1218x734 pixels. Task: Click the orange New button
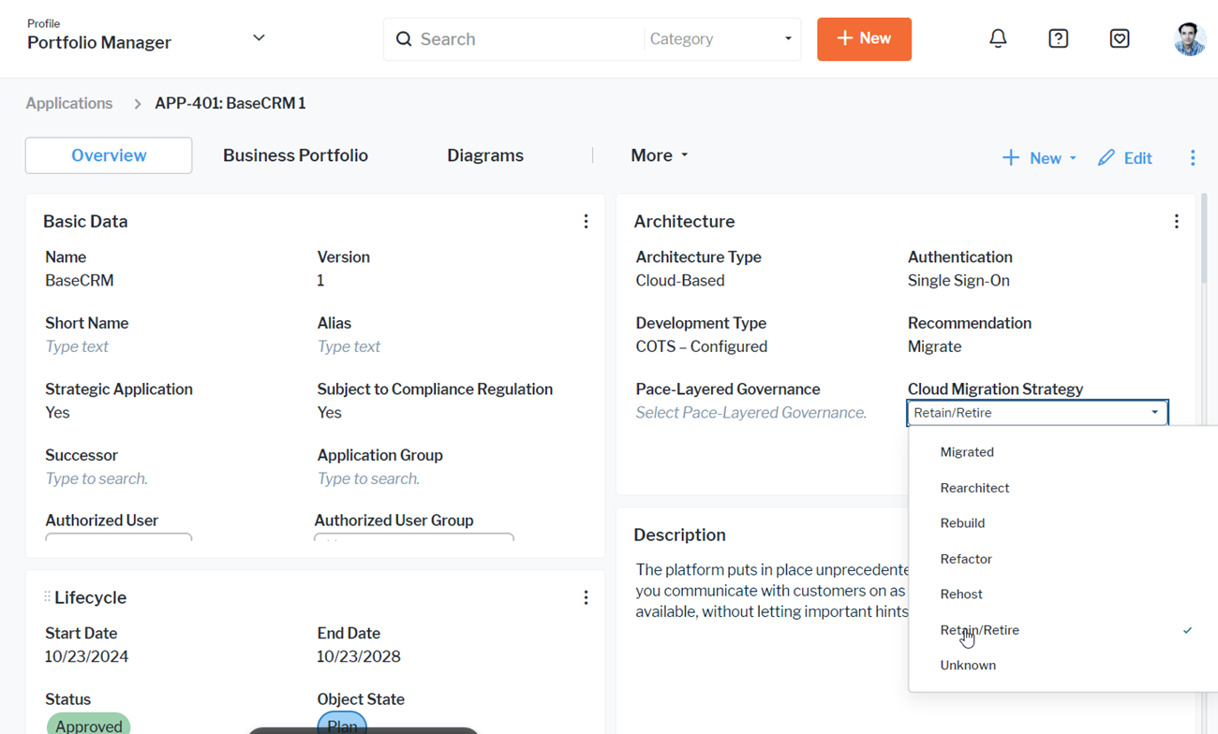click(x=864, y=39)
